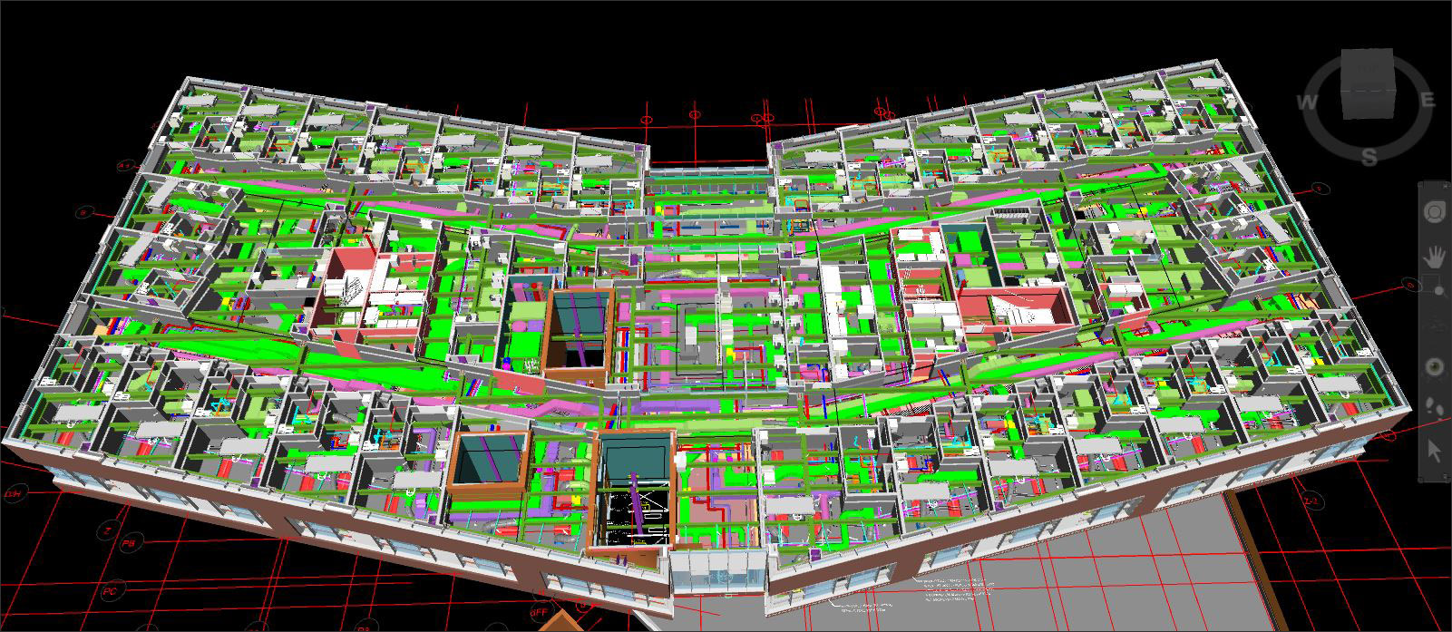
Task: Click the W compass label on ViewCube
Action: tap(1308, 102)
